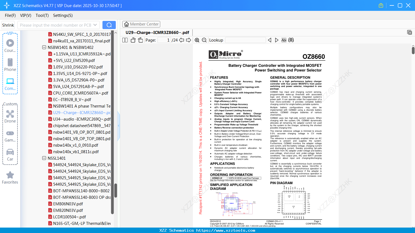Open the Phone category in the sidebar

(10, 65)
